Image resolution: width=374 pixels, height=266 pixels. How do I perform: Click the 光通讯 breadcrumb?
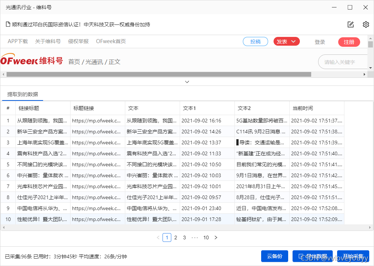94,62
